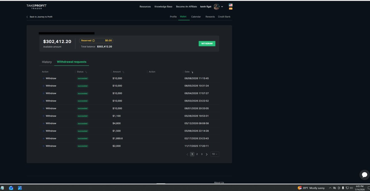Click withdraw icon on $4,800 row
The image size is (370, 191).
(43, 124)
